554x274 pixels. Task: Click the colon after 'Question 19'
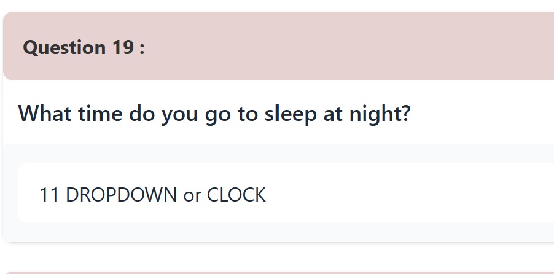(x=142, y=49)
